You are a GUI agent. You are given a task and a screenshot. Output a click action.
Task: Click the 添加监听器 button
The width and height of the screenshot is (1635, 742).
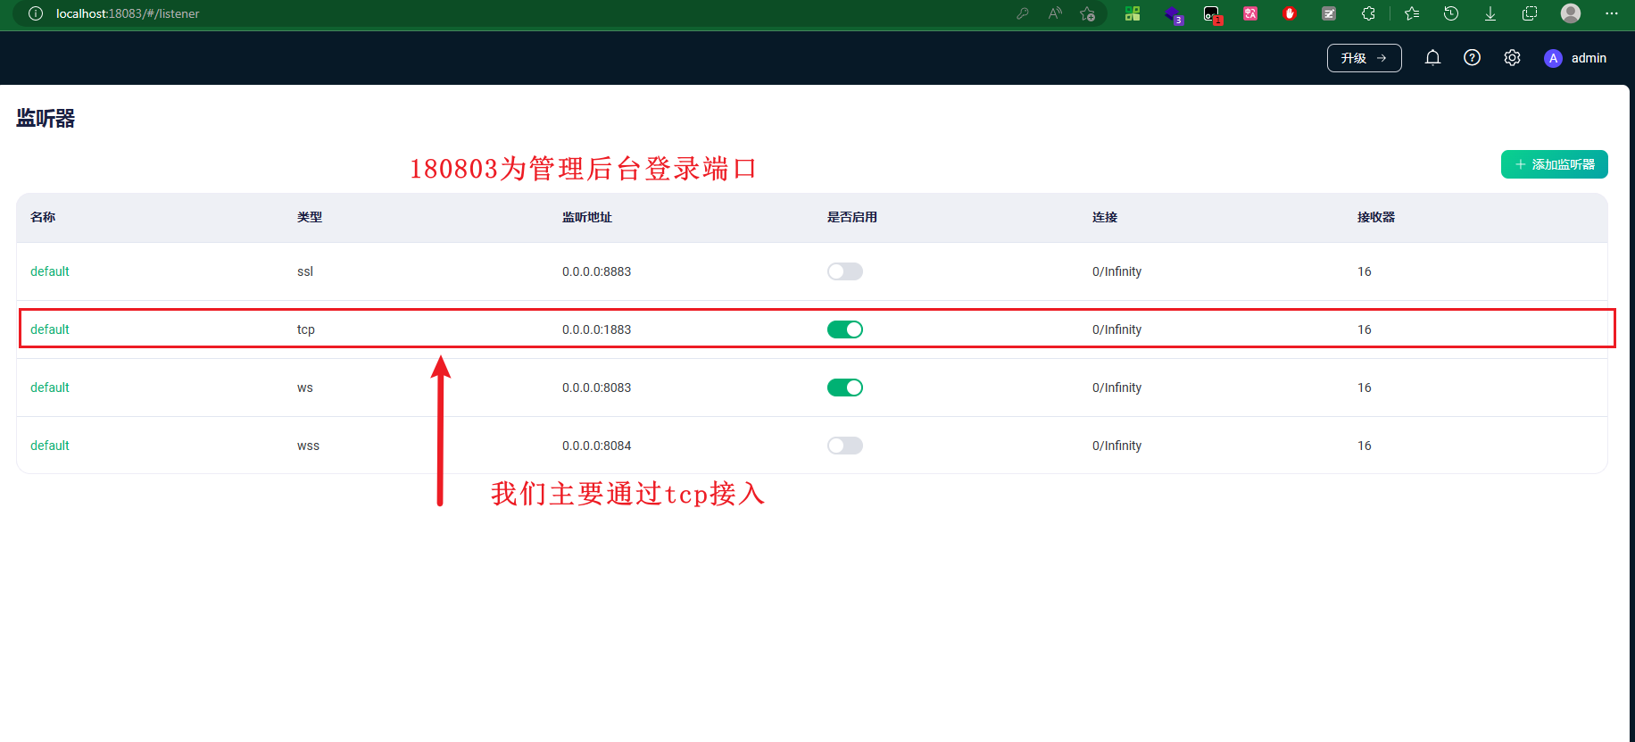(1554, 164)
